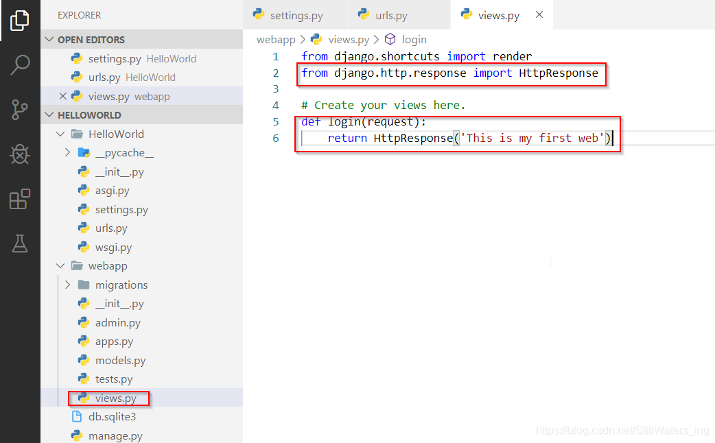
Task: Click the login symbol breadcrumb
Action: tap(414, 40)
